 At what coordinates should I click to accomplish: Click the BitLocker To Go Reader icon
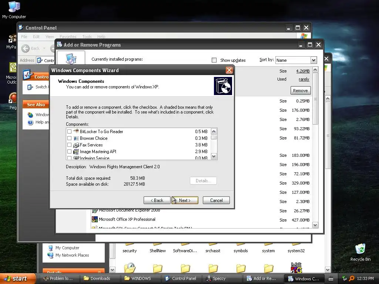(76, 131)
